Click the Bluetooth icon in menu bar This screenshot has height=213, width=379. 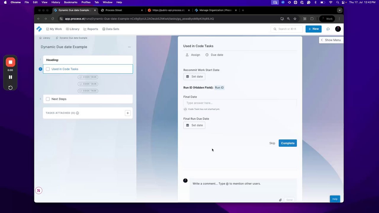315,2
